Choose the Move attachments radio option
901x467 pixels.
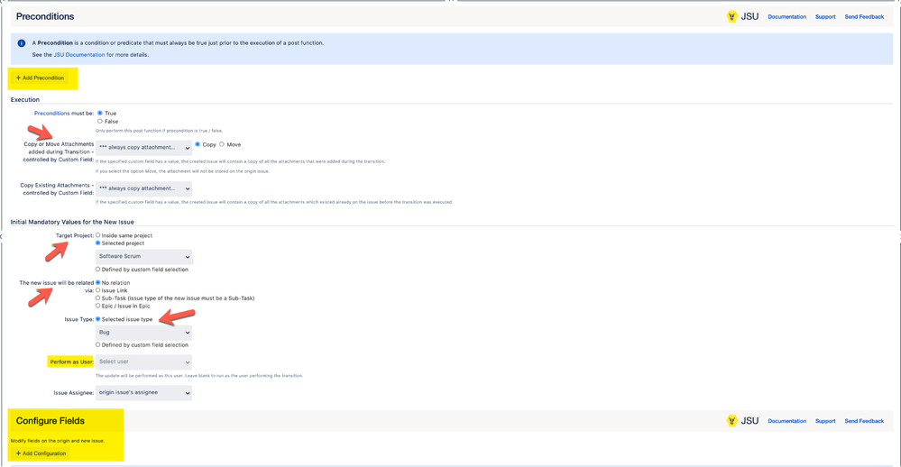click(x=222, y=144)
